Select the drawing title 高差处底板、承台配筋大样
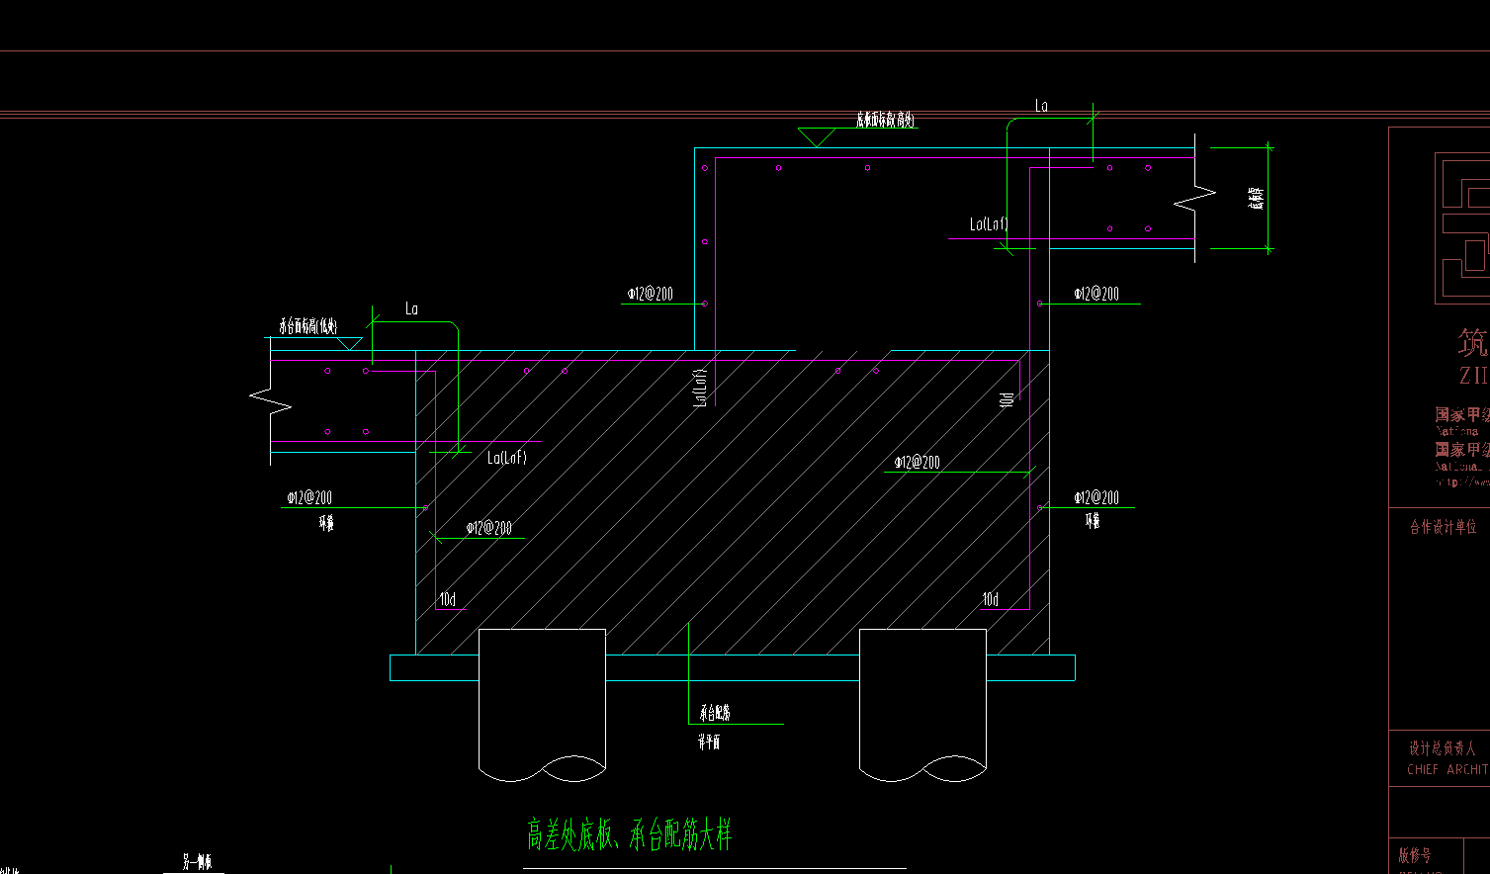 click(629, 834)
